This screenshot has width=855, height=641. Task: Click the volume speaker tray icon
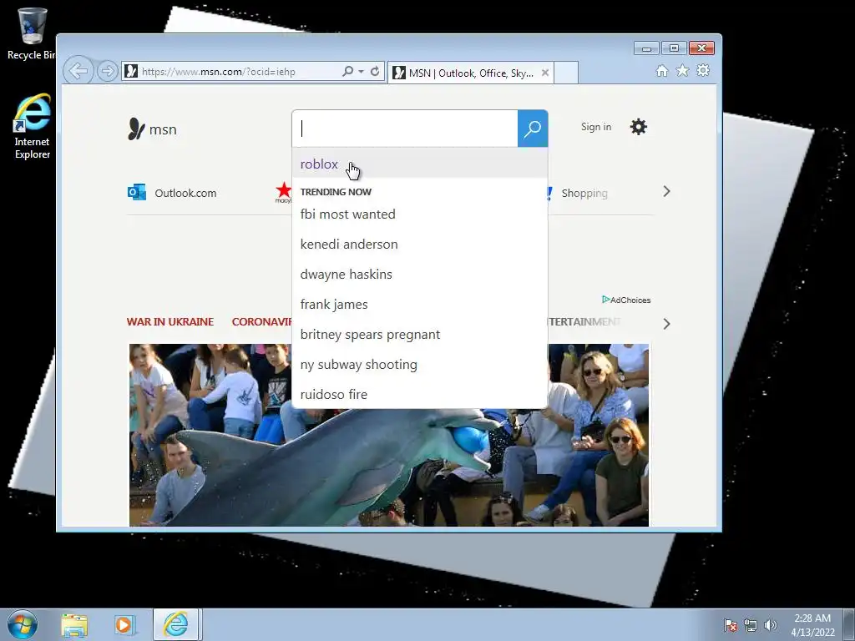point(770,625)
